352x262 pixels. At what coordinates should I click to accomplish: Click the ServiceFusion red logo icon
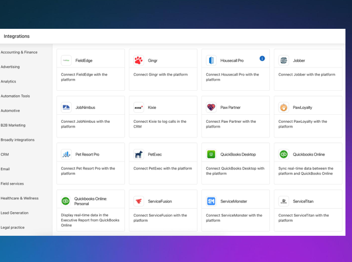139,201
